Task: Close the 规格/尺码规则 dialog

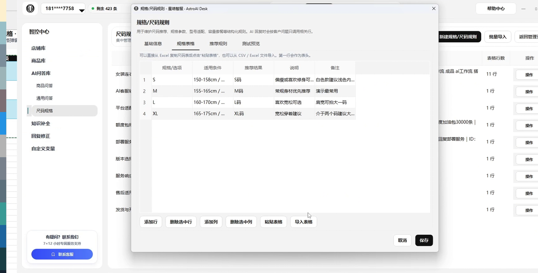Action: click(x=434, y=8)
